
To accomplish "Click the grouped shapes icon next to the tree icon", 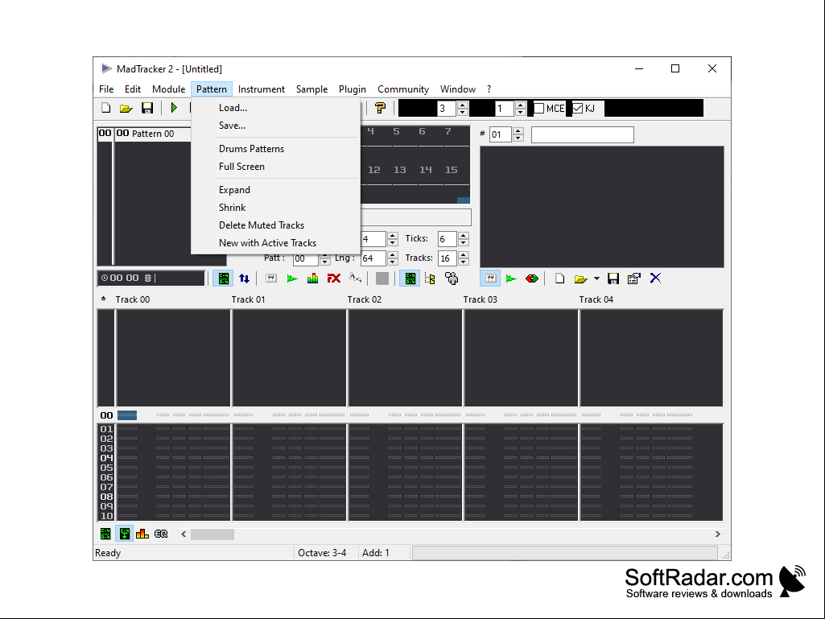I will [x=452, y=279].
